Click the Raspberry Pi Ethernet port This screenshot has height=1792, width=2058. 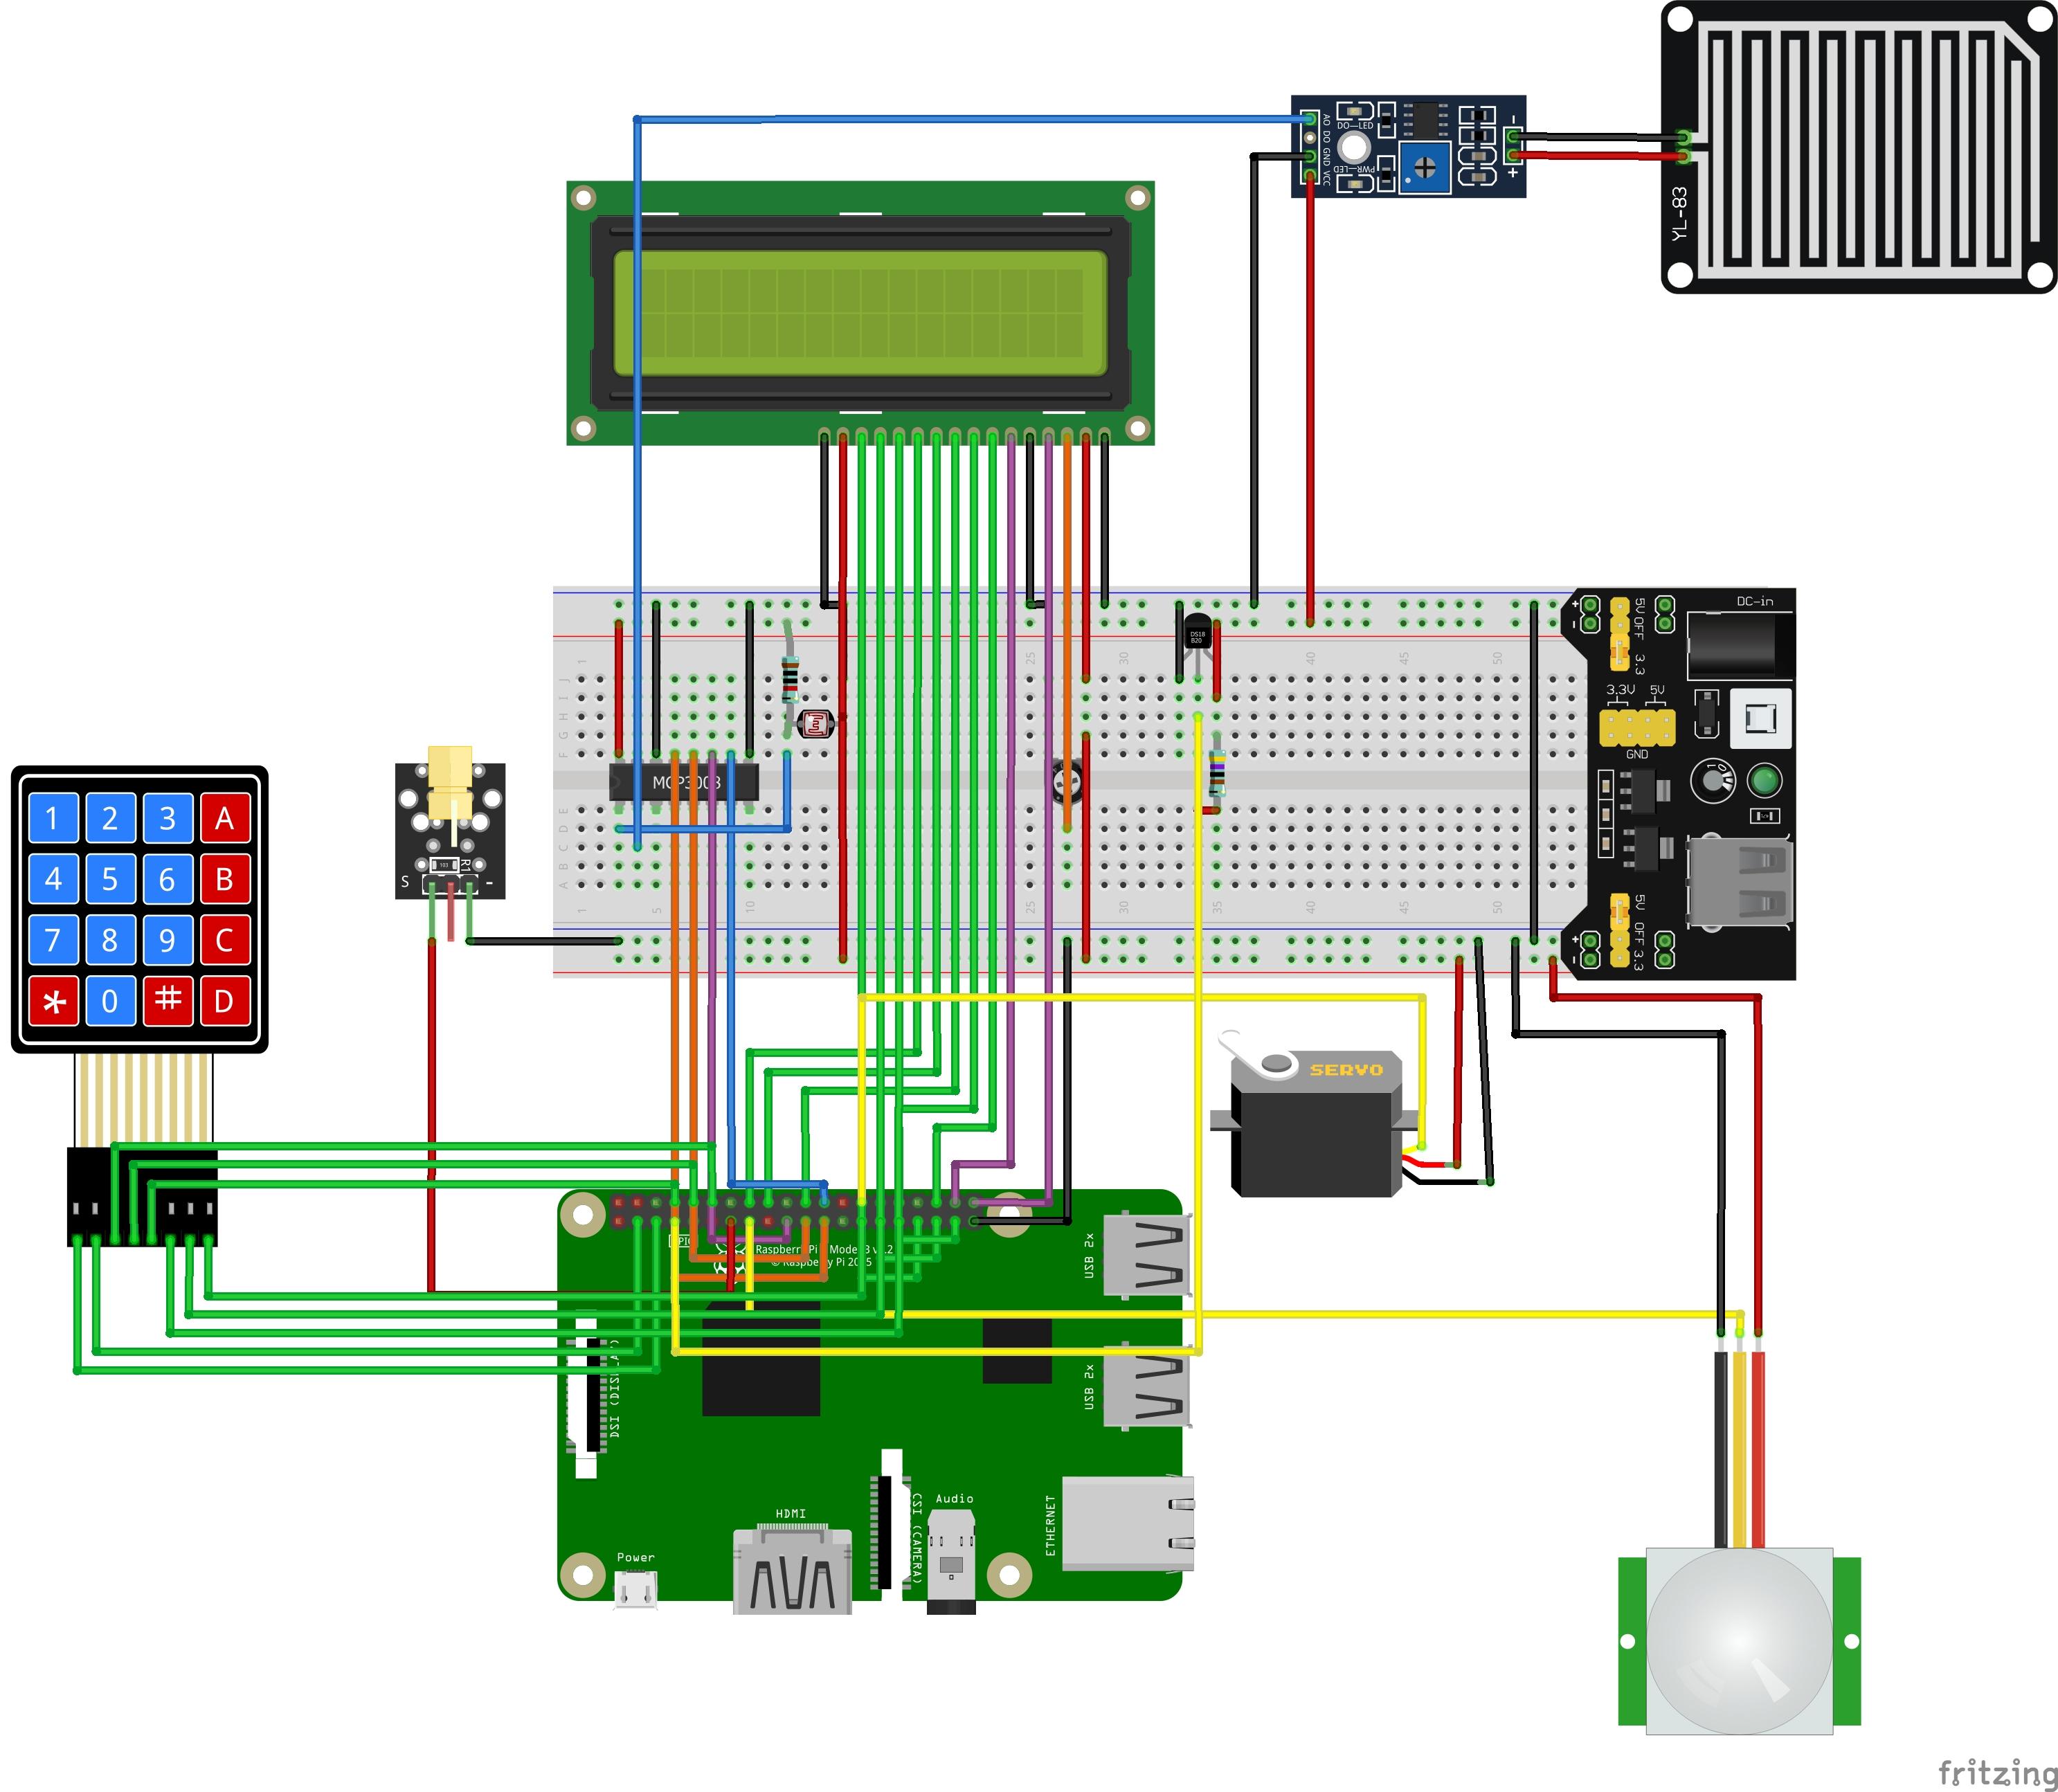[1128, 1524]
